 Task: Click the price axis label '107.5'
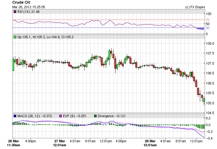pos(210,53)
